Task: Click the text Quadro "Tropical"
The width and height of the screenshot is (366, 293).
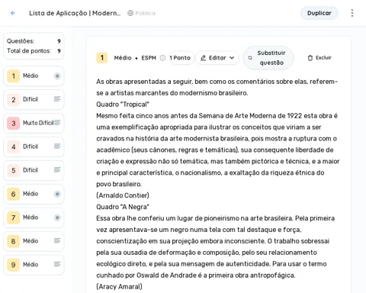Action: (x=123, y=105)
